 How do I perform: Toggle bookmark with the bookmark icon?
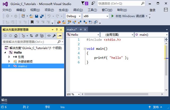(32, 22)
